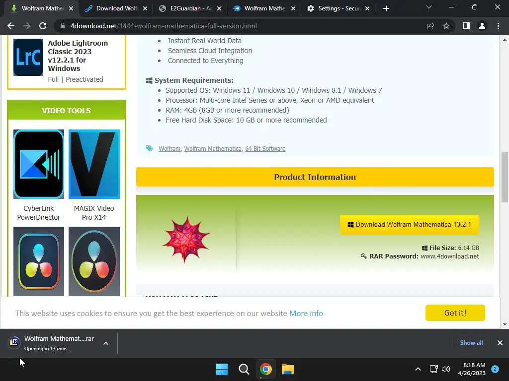Open the Chrome three-dot menu
Image resolution: width=509 pixels, height=381 pixels.
pyautogui.click(x=498, y=26)
